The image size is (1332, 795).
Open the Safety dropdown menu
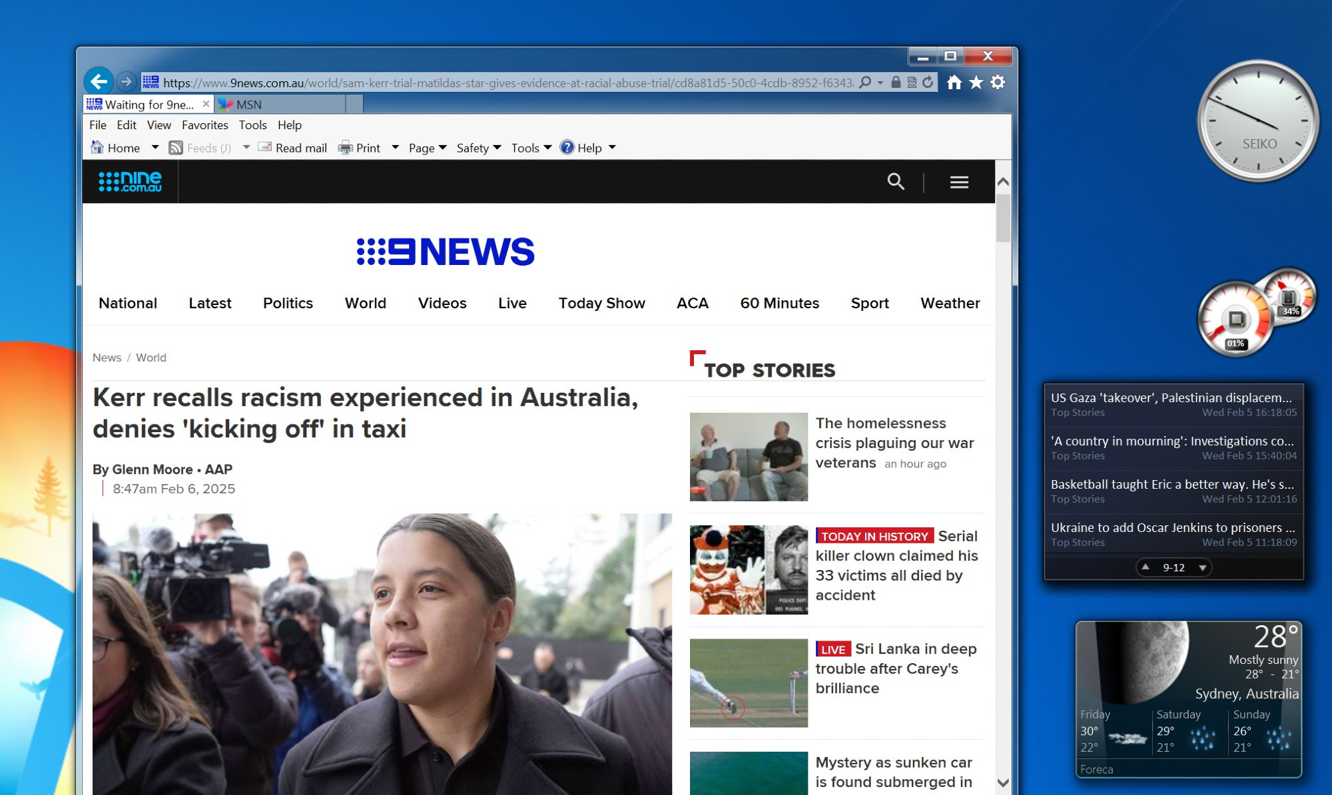coord(479,148)
